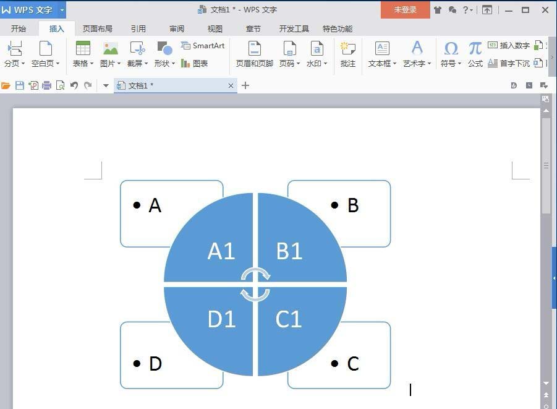Save document with the floppy disk icon
557x409 pixels.
20,85
